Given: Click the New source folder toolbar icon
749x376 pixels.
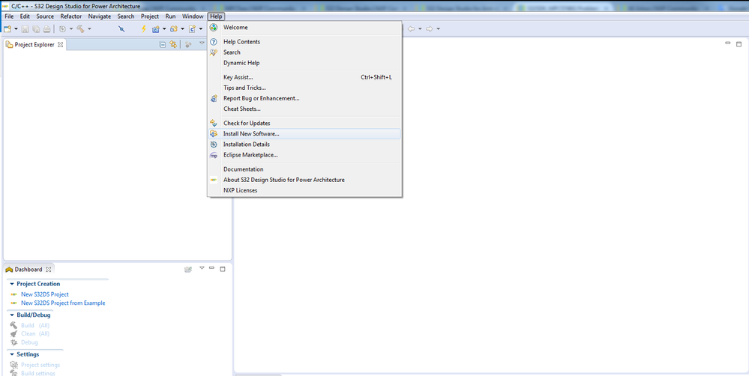Looking at the screenshot, I should pos(174,29).
